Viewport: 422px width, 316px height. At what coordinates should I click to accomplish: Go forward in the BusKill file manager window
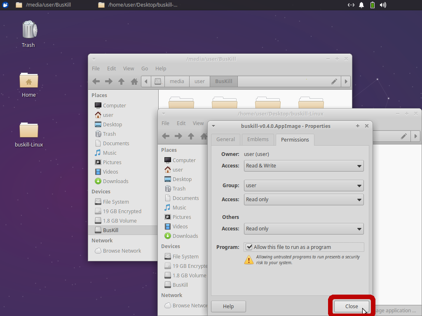pos(109,81)
